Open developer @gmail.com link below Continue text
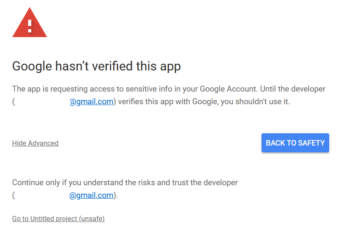This screenshot has width=341, height=235. click(91, 195)
